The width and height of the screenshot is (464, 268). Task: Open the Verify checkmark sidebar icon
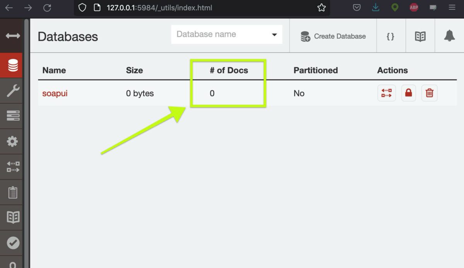point(13,243)
